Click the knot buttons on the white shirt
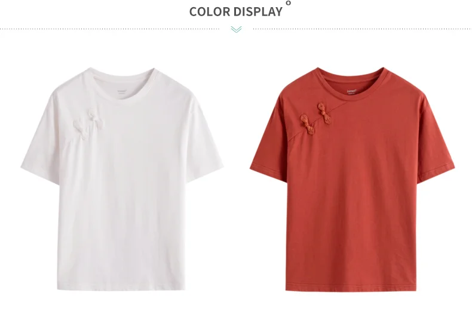The height and width of the screenshot is (333, 472). pos(89,124)
